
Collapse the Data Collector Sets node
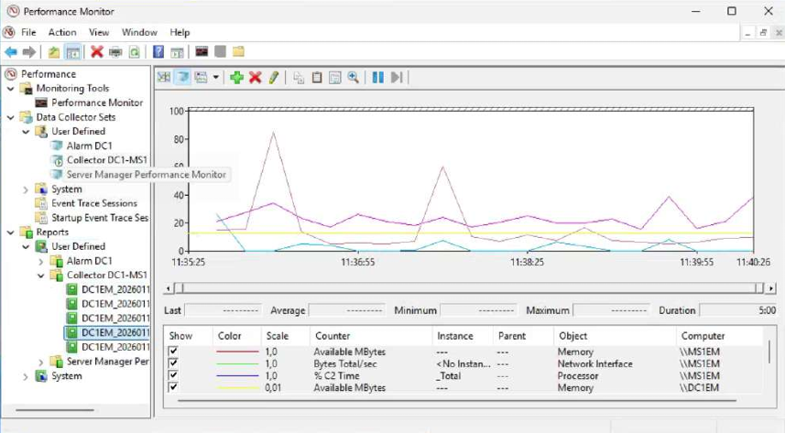click(x=10, y=118)
